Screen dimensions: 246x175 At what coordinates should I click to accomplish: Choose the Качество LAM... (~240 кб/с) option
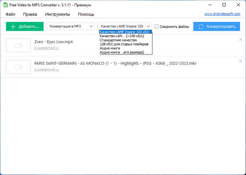[122, 36]
